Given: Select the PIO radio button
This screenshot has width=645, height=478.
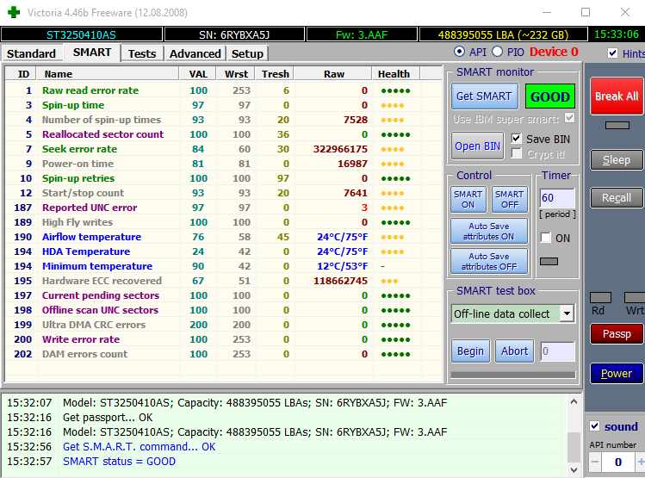Looking at the screenshot, I should point(497,53).
